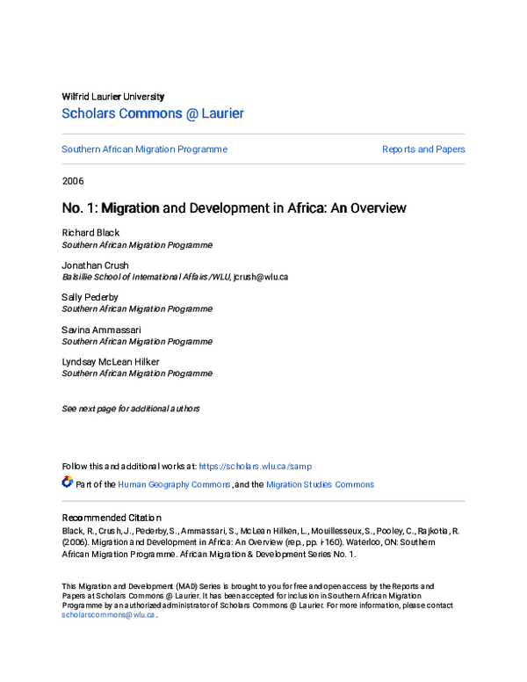Click the 'Recommended Citation' heading
Screen dimensions: 527x682
coord(112,518)
